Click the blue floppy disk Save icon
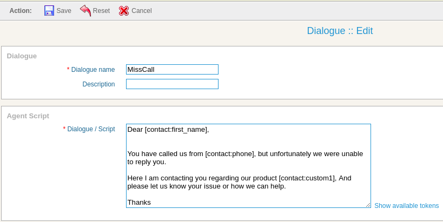Image resolution: width=443 pixels, height=222 pixels. click(49, 11)
